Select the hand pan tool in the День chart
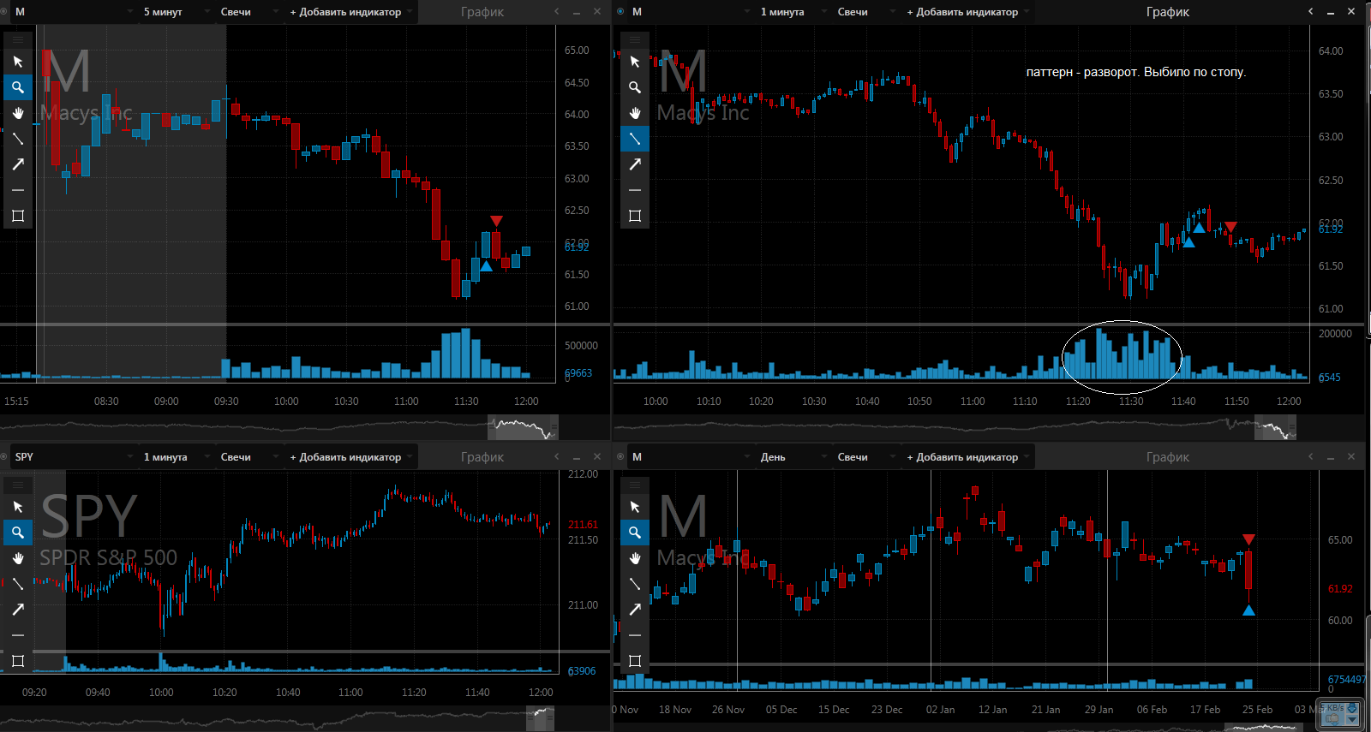The image size is (1371, 732). (635, 558)
